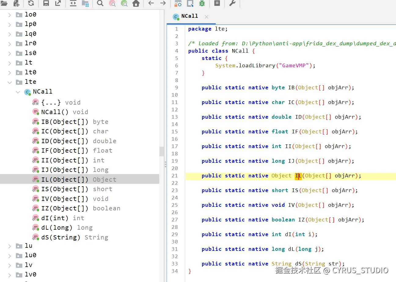Click the tree panel vertical scrollbar thumb
Screen dimensions: 396x282
162,151
